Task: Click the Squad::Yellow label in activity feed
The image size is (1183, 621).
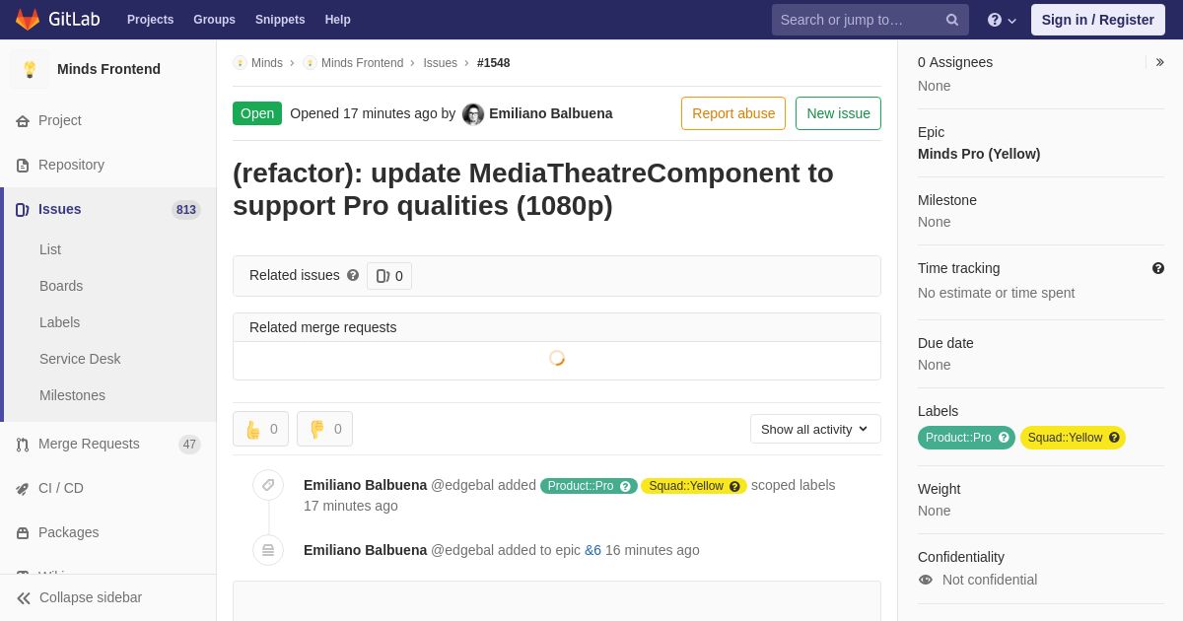Action: coord(686,486)
